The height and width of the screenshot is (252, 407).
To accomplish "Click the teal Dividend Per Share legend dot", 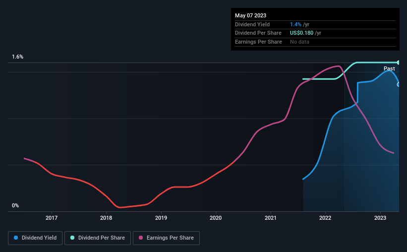I will pyautogui.click(x=72, y=238).
